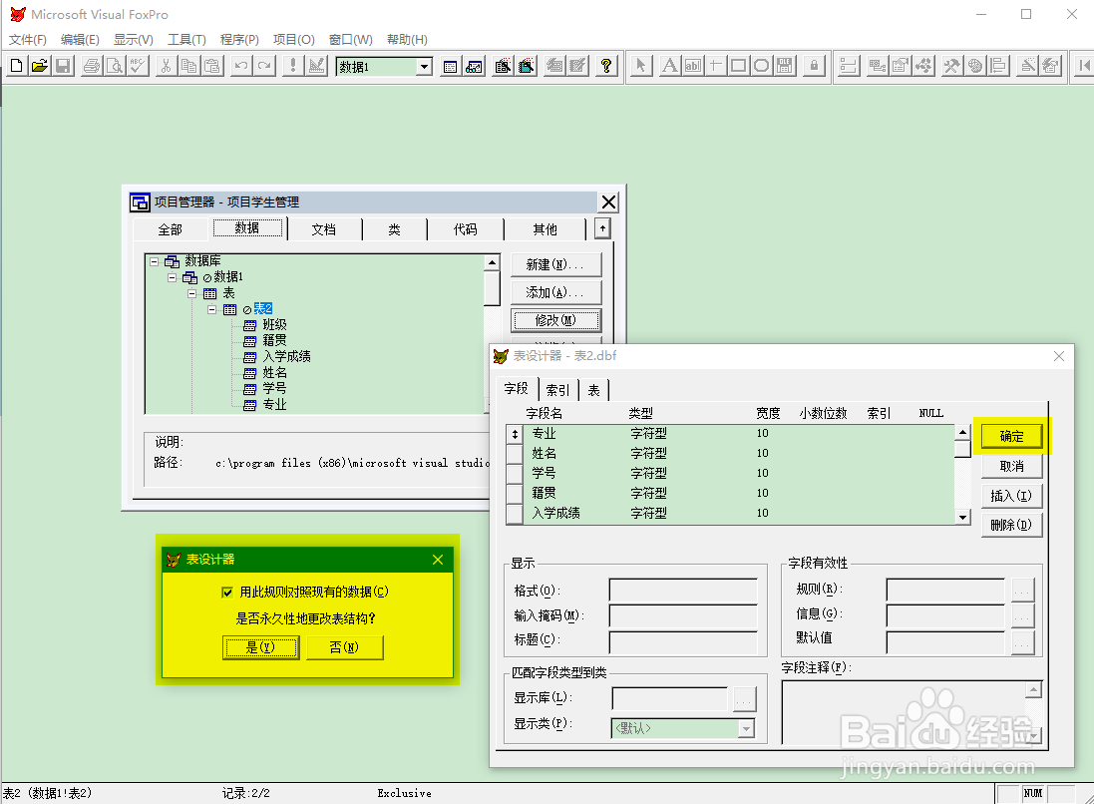The height and width of the screenshot is (804, 1094).
Task: Click the project manager collapse arrow button
Action: point(602,228)
